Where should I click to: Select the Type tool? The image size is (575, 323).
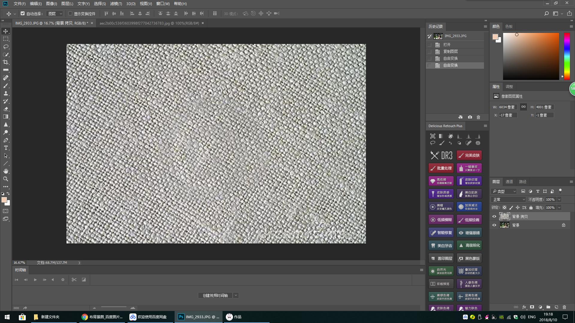tap(6, 148)
